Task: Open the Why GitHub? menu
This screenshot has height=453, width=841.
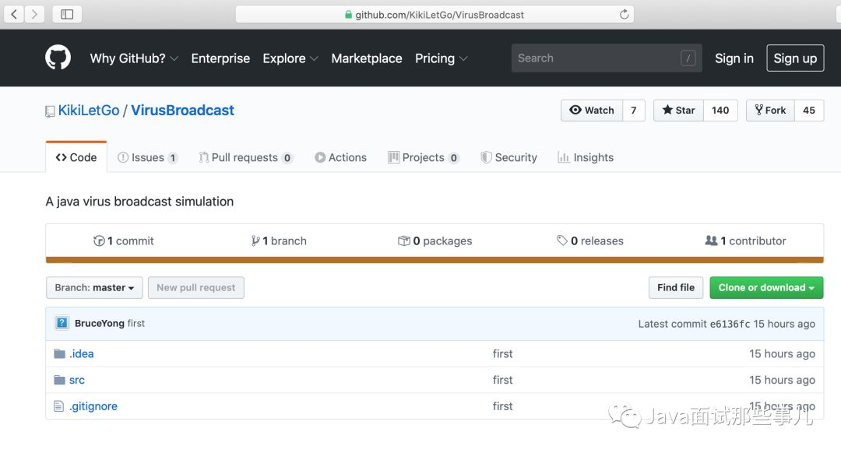Action: click(x=134, y=58)
